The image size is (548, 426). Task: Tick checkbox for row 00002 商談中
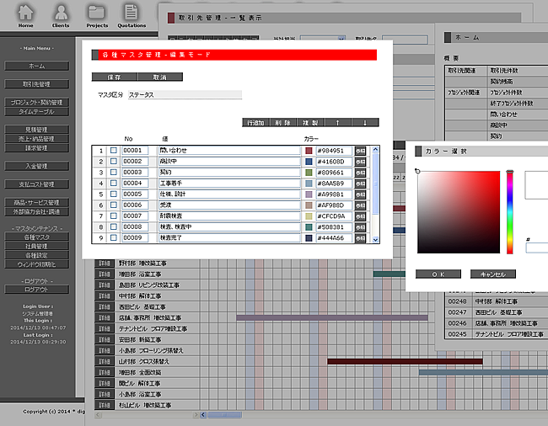(114, 161)
